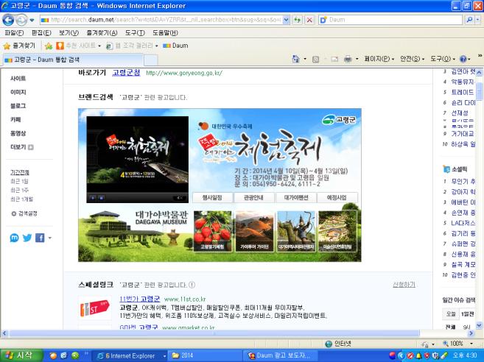Expand 더보기 in left sidebar
The width and height of the screenshot is (484, 362).
pyautogui.click(x=22, y=147)
